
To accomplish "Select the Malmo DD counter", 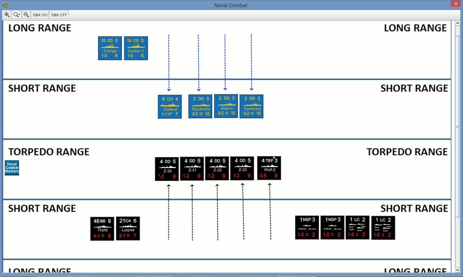I will [226, 106].
